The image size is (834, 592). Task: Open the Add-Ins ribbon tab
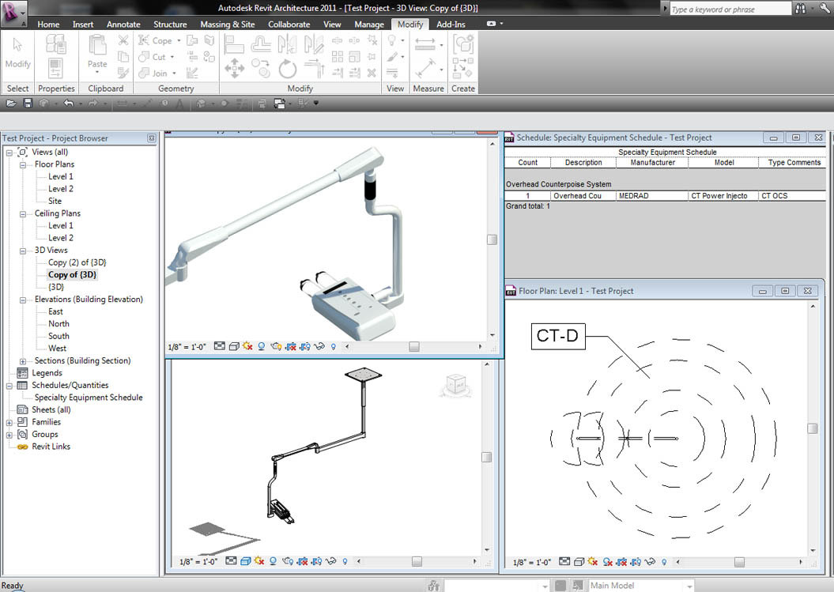tap(451, 24)
